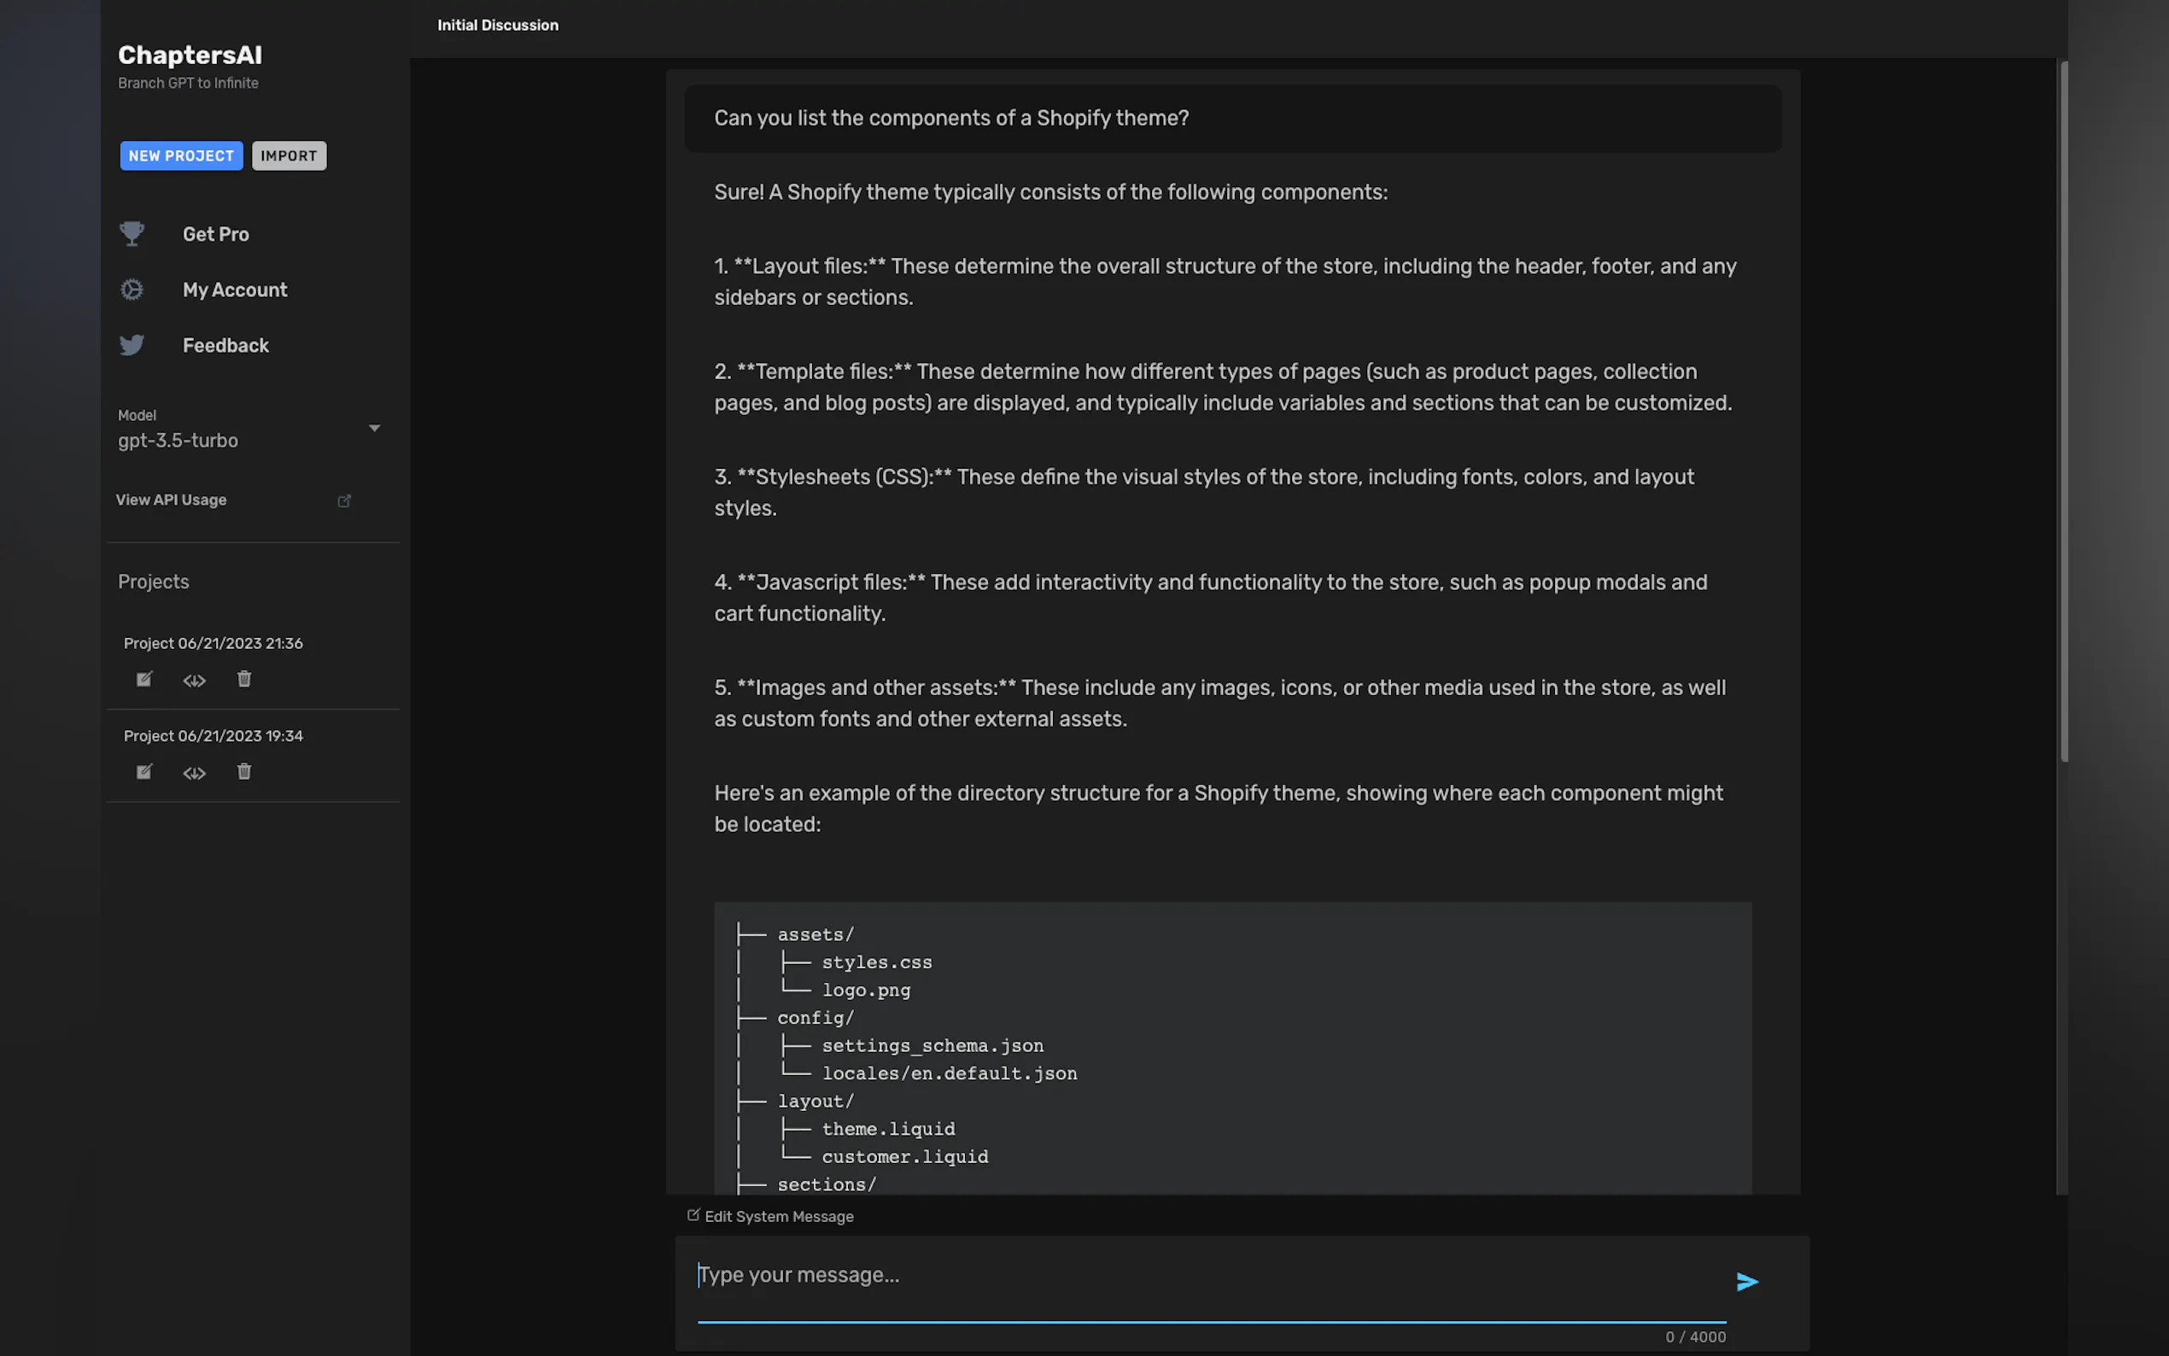The height and width of the screenshot is (1356, 2169).
Task: Click the IMPORT button
Action: click(289, 156)
